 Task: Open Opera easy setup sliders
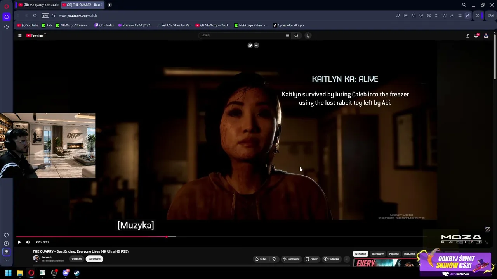click(460, 15)
